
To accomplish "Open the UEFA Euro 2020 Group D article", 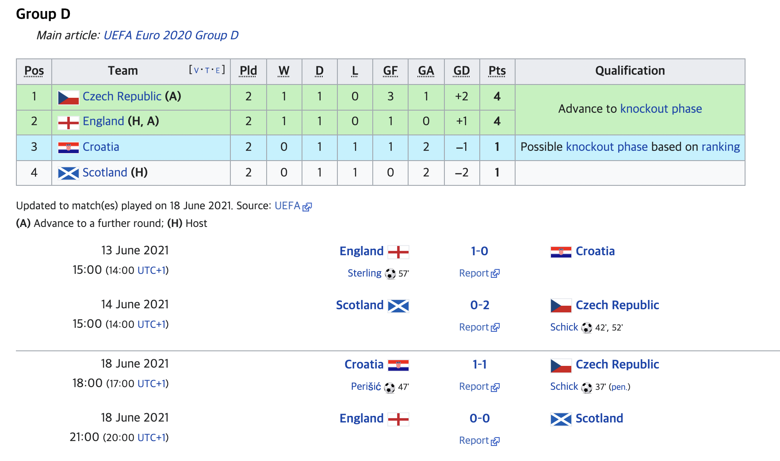I will click(171, 35).
